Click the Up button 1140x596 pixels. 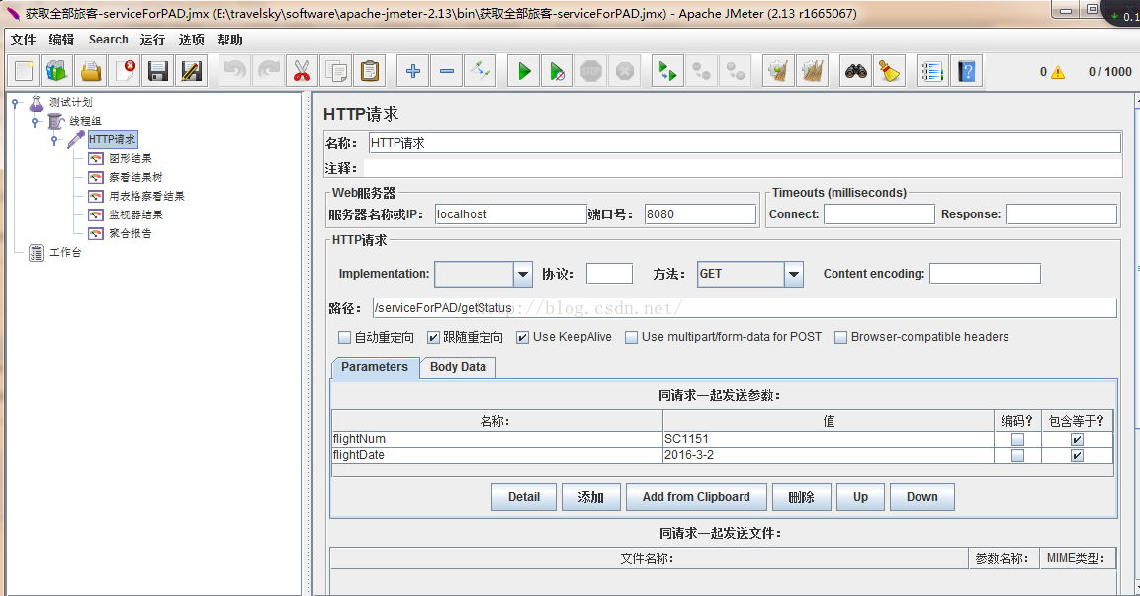click(861, 497)
